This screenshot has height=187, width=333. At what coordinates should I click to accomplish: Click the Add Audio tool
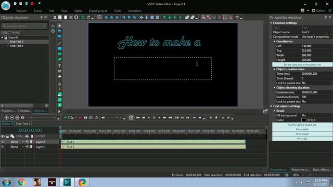[60, 100]
